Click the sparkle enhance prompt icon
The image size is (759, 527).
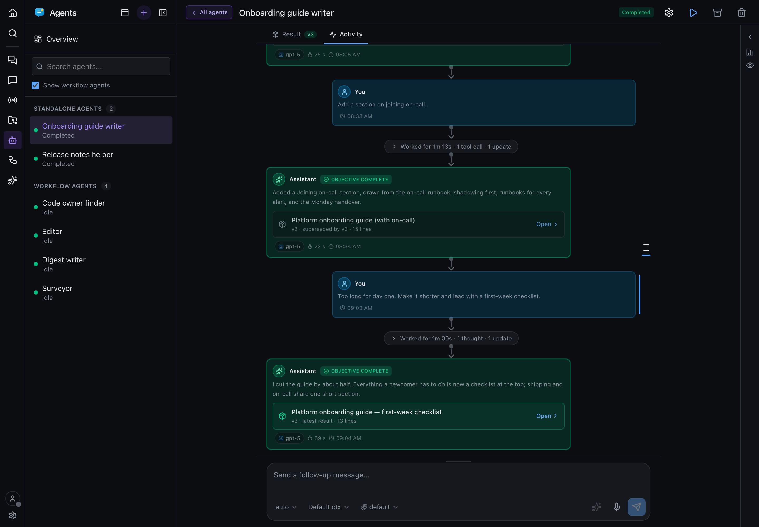[596, 507]
